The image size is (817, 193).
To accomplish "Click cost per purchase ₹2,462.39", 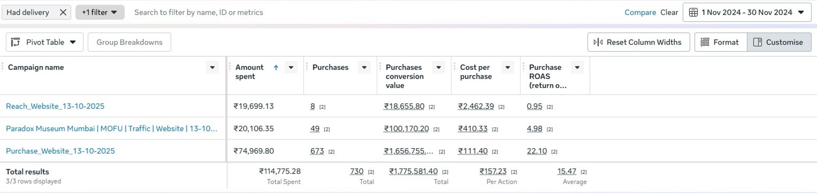I will 476,106.
